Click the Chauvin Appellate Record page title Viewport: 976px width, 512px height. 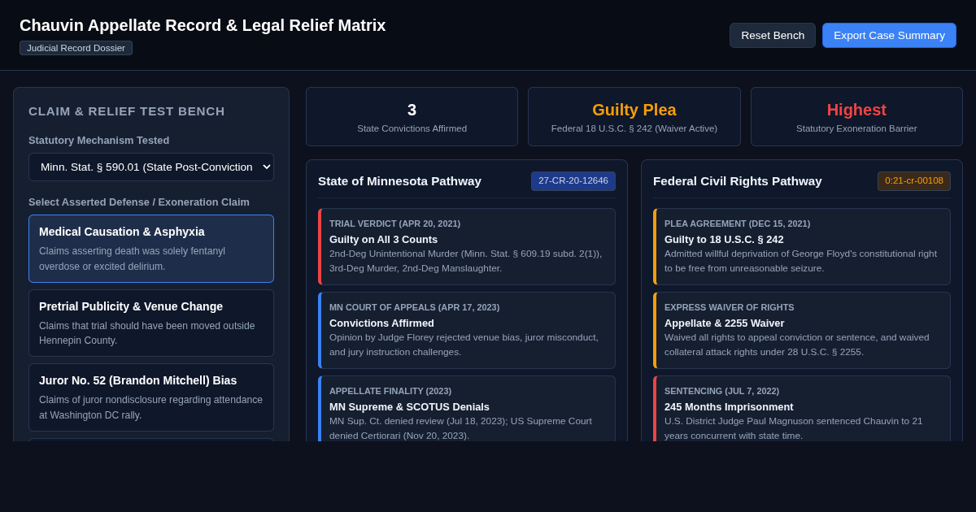tap(203, 25)
